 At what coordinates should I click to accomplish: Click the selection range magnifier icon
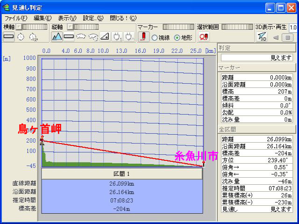click(x=204, y=36)
